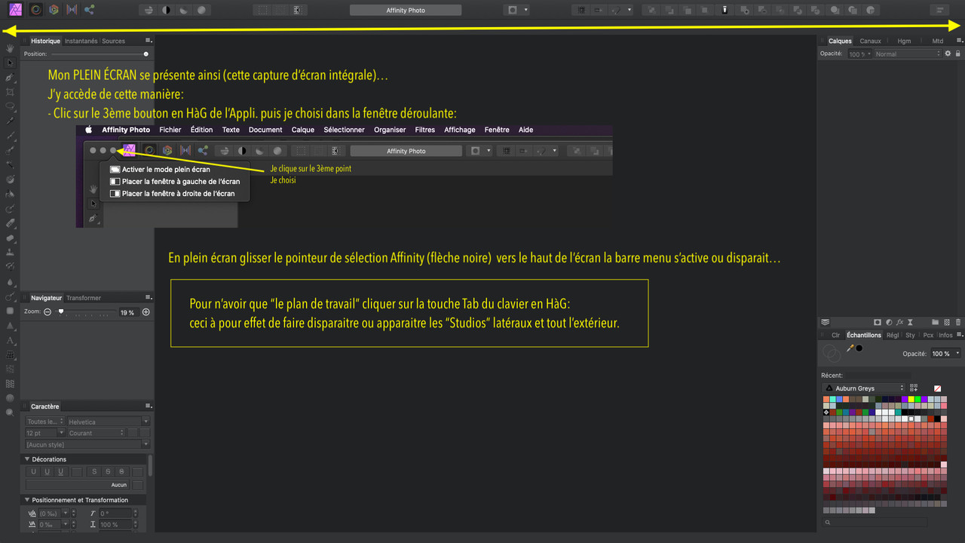Open the Tone Mapping persona icon

pyautogui.click(x=72, y=10)
